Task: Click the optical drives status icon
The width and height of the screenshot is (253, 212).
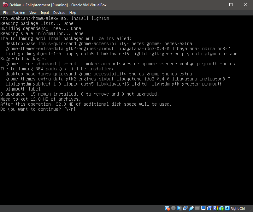Action: [173, 208]
